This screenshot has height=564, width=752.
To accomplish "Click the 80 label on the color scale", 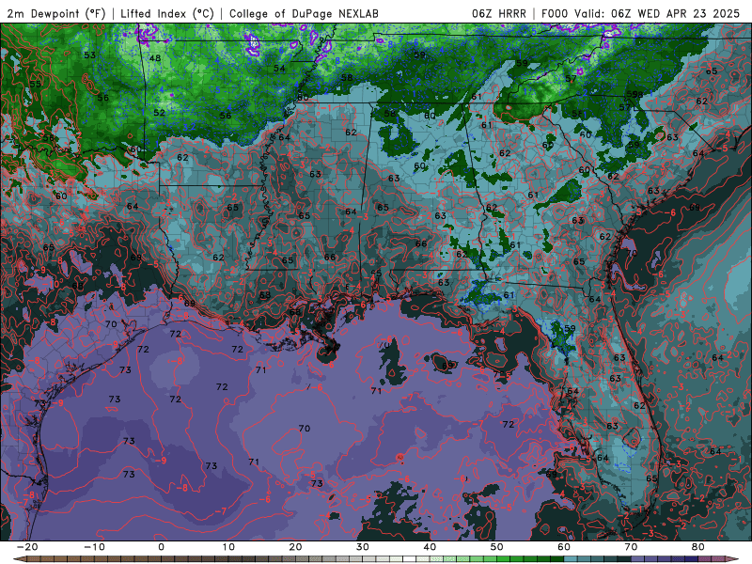I will [x=698, y=547].
